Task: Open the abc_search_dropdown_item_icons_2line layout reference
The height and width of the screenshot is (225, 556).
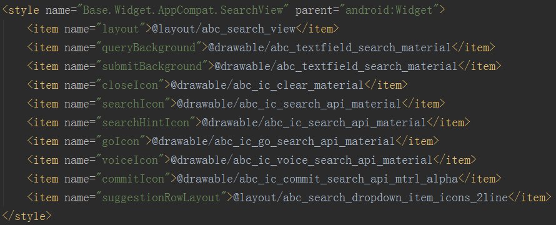Action: click(x=370, y=198)
